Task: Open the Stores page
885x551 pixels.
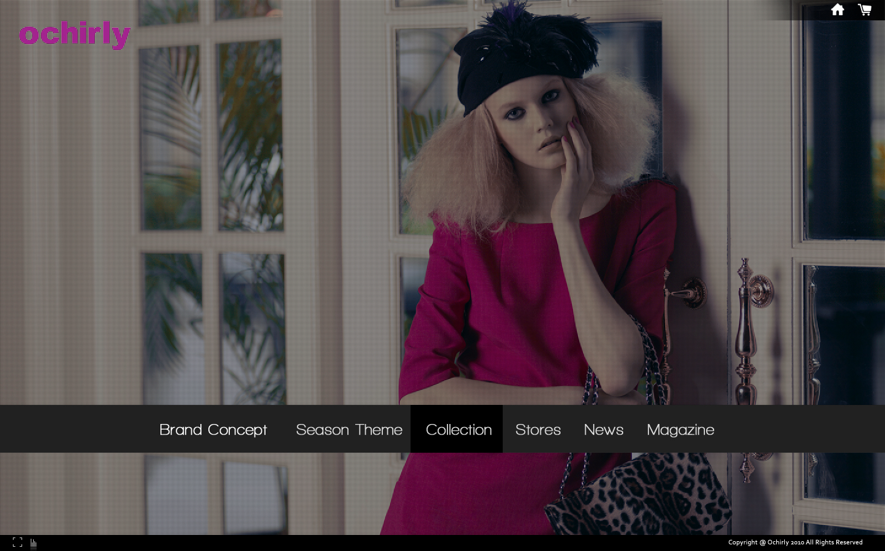Action: click(538, 430)
